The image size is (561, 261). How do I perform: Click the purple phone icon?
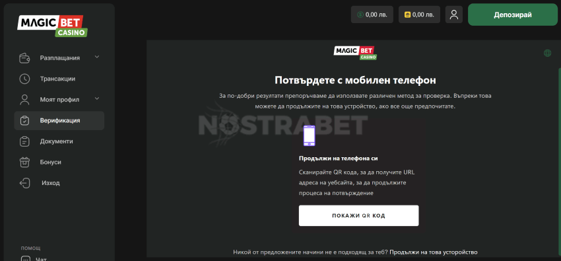[x=309, y=135]
